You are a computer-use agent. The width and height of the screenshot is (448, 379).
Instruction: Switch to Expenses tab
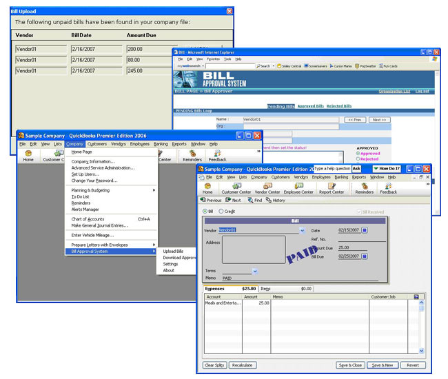tap(230, 289)
